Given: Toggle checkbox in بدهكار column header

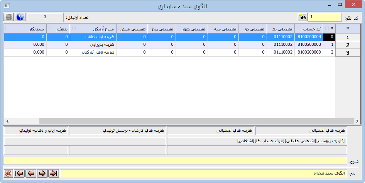Looking at the screenshot, I should tap(50, 29).
